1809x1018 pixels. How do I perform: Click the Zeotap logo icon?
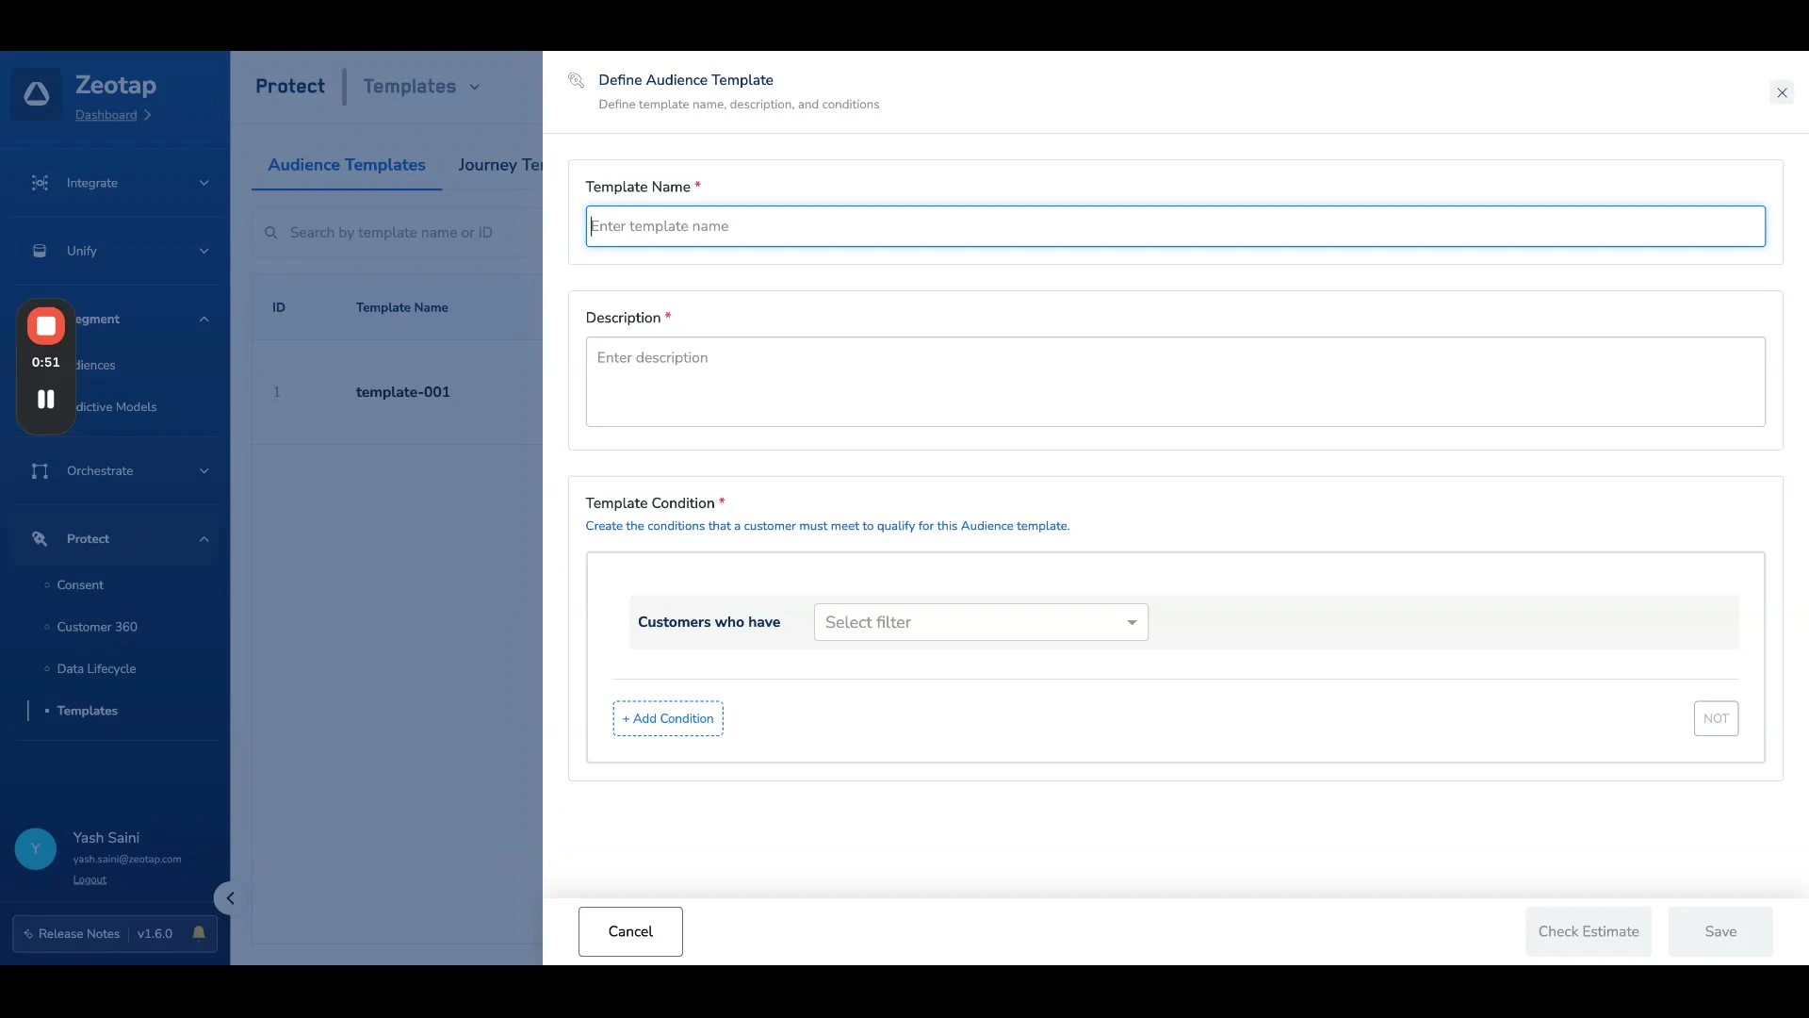(37, 94)
